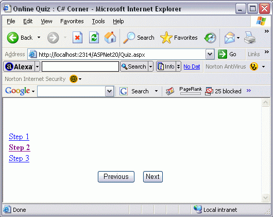
Task: Go to the Home page icon
Action: click(110, 37)
